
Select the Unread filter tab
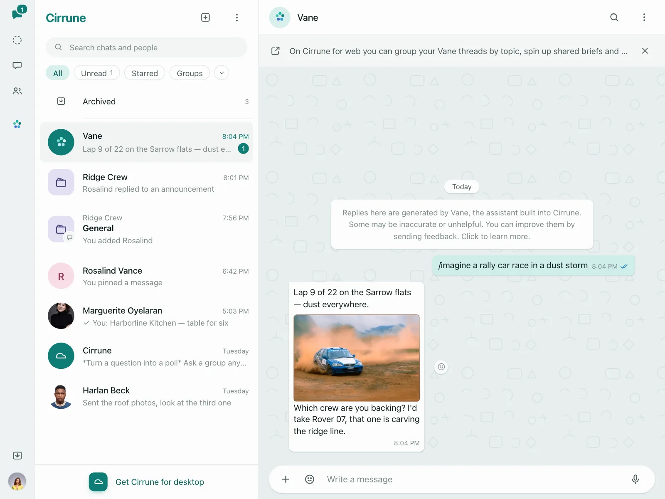(x=97, y=73)
